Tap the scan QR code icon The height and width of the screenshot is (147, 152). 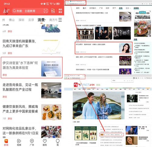(x=46, y=11)
